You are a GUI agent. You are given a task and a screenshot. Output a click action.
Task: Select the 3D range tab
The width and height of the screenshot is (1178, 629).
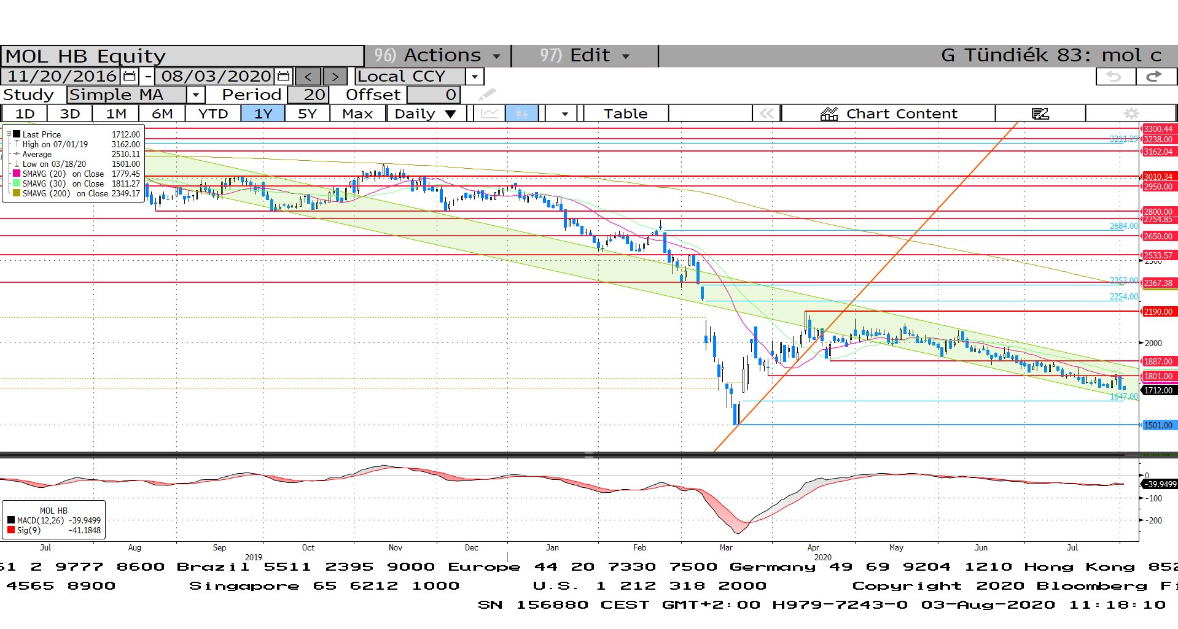click(70, 114)
